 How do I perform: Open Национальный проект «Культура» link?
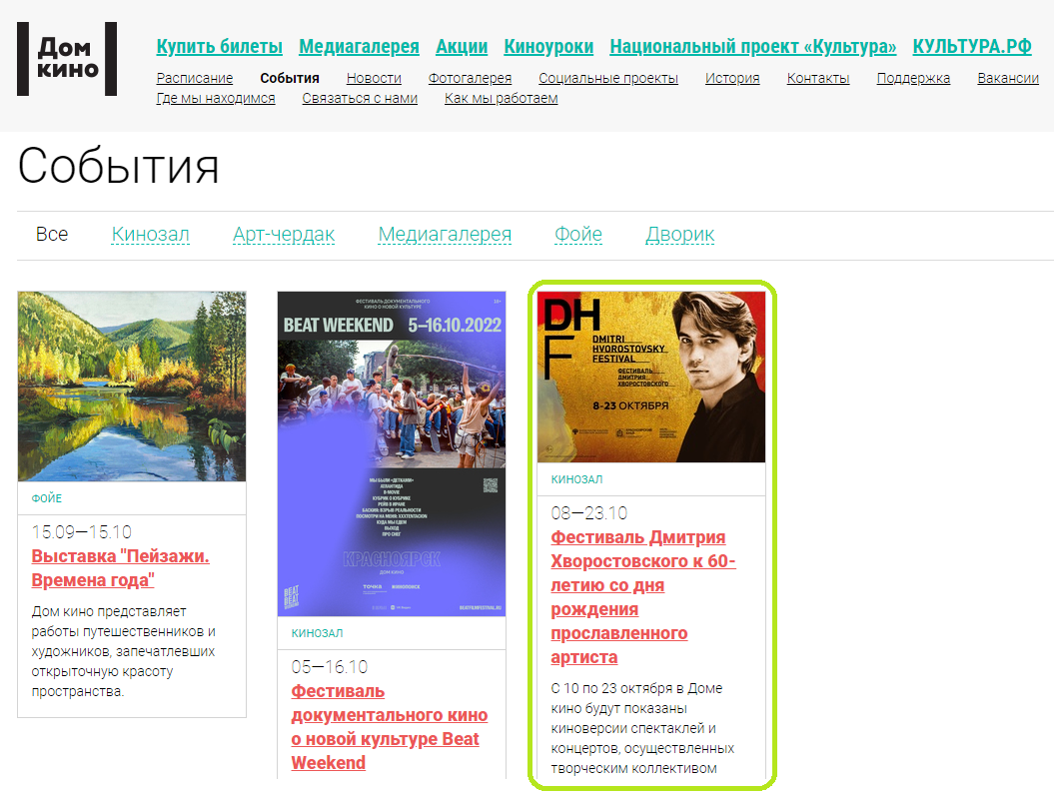tap(752, 47)
